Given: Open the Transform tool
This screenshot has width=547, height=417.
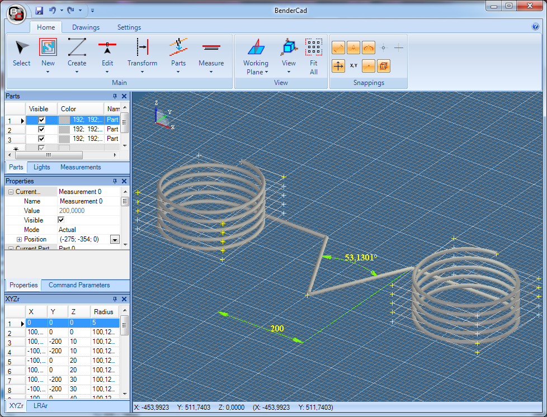Looking at the screenshot, I should pos(142,47).
